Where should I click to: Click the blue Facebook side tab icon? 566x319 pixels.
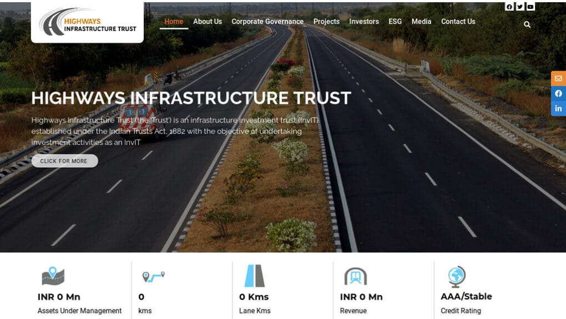coord(558,94)
